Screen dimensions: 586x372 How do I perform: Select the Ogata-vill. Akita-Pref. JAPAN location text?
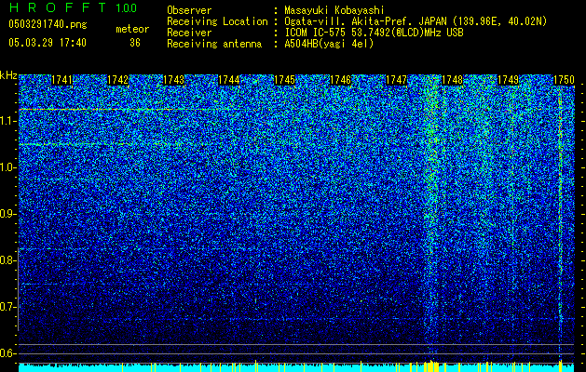(416, 21)
